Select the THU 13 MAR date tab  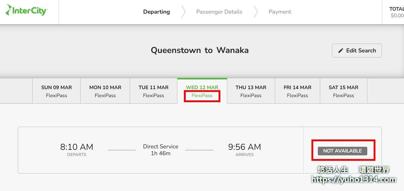pyautogui.click(x=251, y=91)
